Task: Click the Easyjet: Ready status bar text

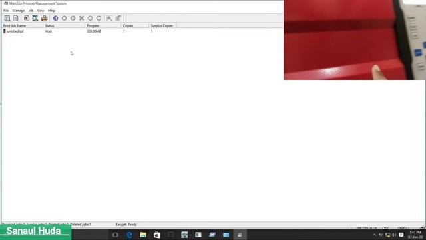Action: tap(126, 225)
